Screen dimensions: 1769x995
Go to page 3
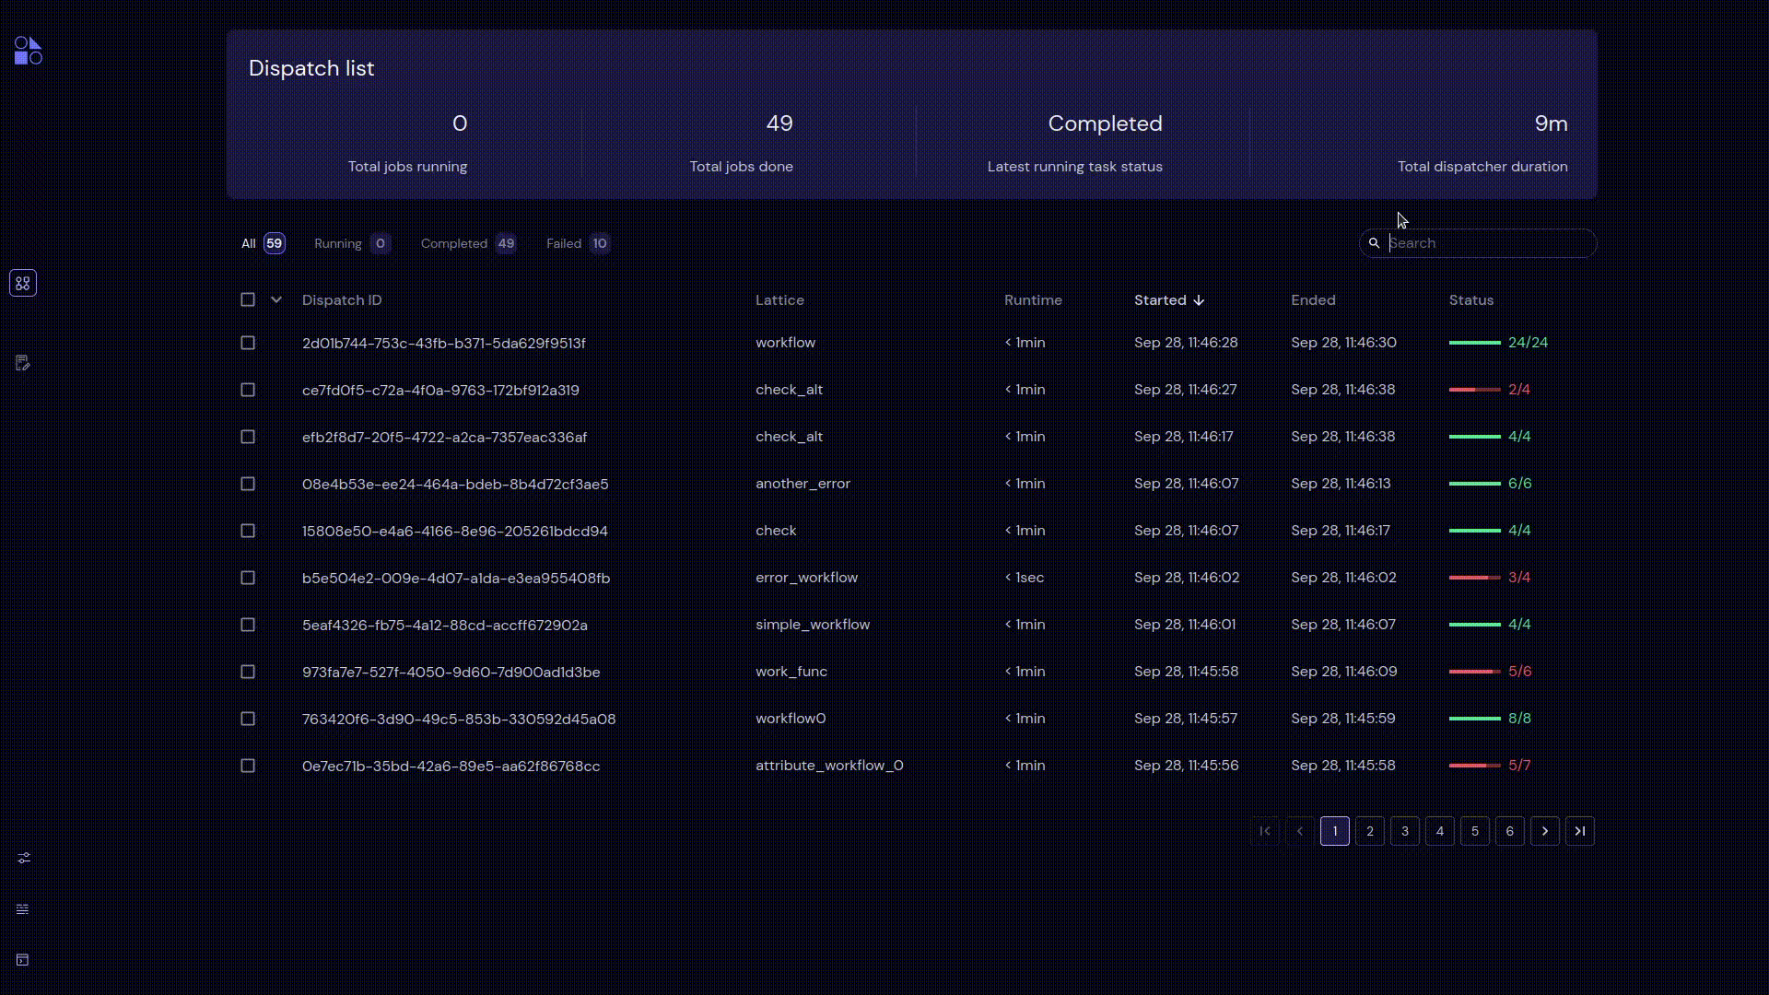(x=1405, y=831)
